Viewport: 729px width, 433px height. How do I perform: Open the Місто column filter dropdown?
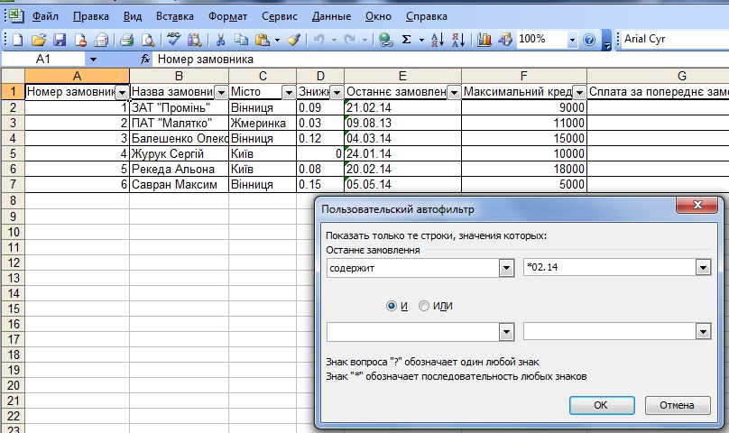290,93
